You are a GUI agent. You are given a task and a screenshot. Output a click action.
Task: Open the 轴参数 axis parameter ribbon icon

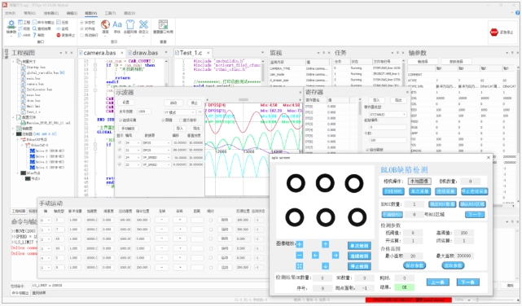point(11,27)
